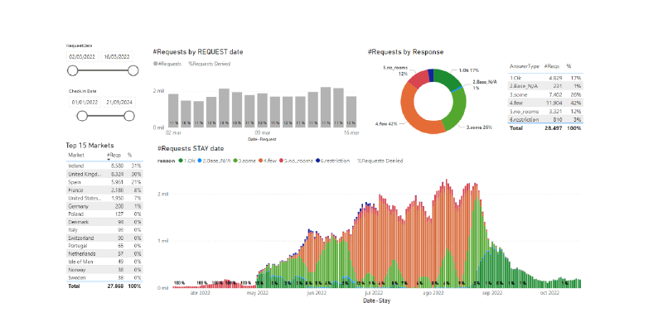Click the 02 mar bar in REQUEST date chart
This screenshot has width=663, height=322.
point(173,110)
